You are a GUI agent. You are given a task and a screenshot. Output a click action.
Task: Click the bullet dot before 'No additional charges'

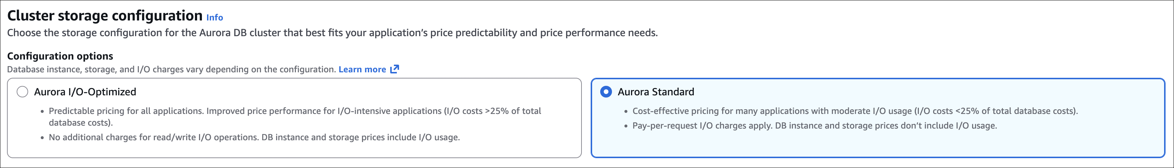point(42,138)
